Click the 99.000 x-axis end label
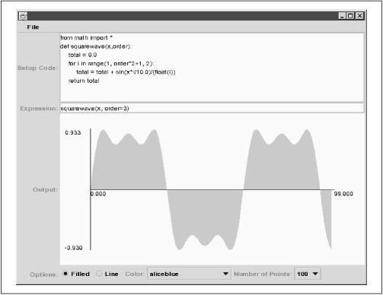 pos(343,194)
